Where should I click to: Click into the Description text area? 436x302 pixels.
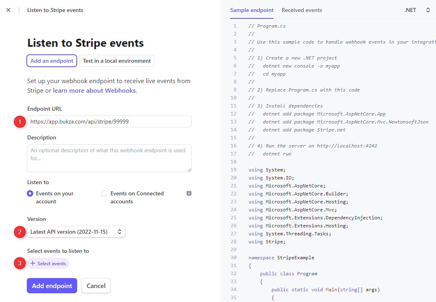(109, 158)
